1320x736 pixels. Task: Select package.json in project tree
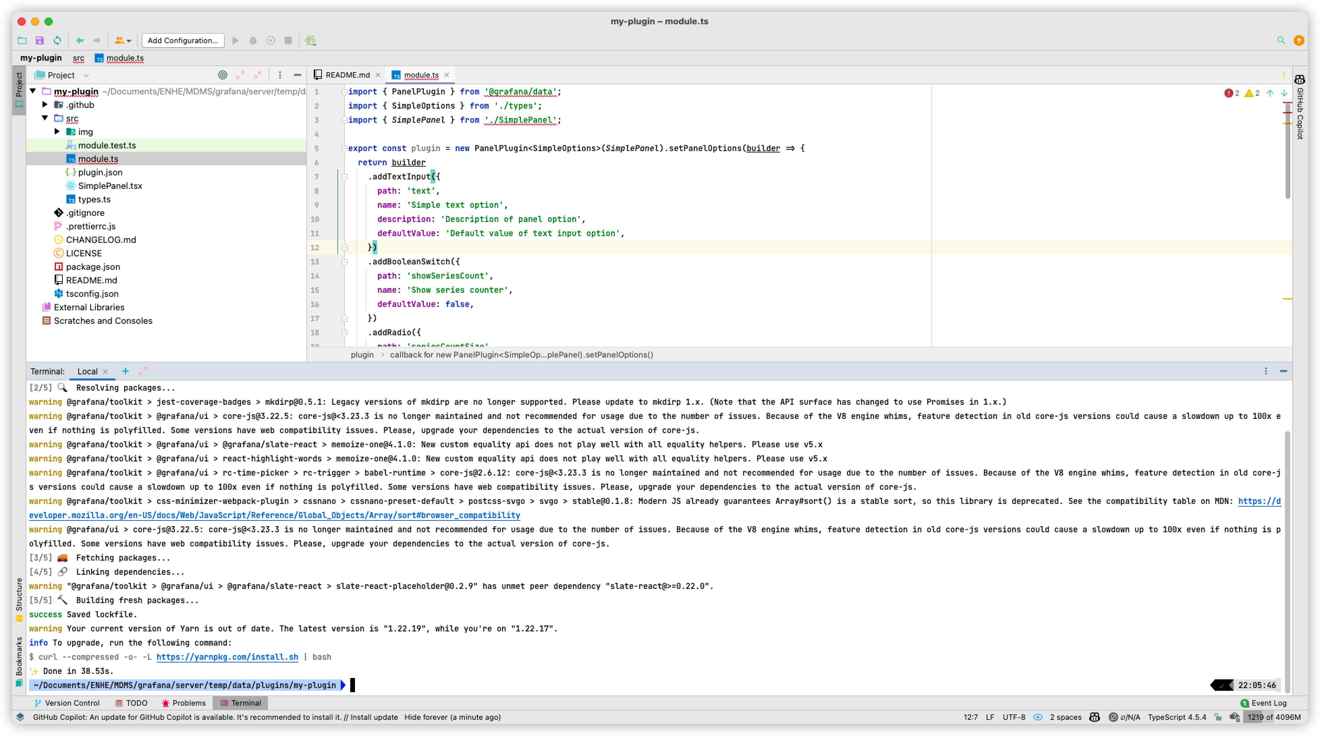point(93,267)
